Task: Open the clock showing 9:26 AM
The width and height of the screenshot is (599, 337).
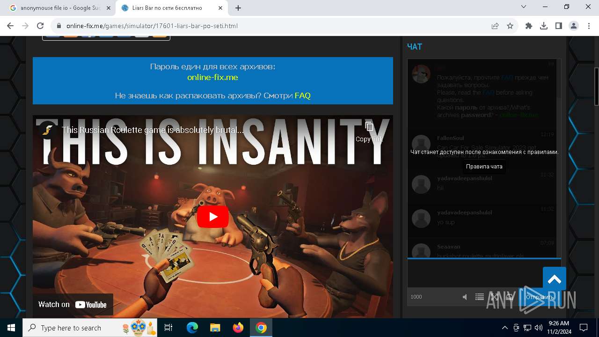Action: 558,328
